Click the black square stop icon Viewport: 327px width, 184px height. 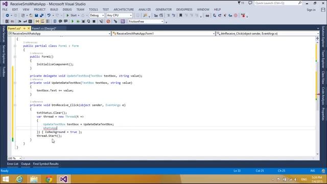(94, 21)
